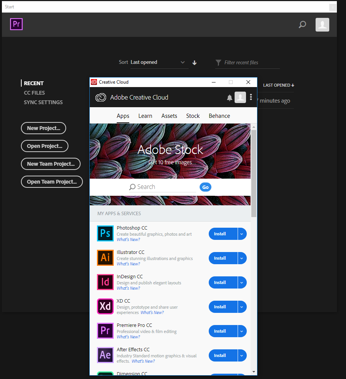346x379 pixels.
Task: Close the Premiere Start window
Action: (333, 7)
